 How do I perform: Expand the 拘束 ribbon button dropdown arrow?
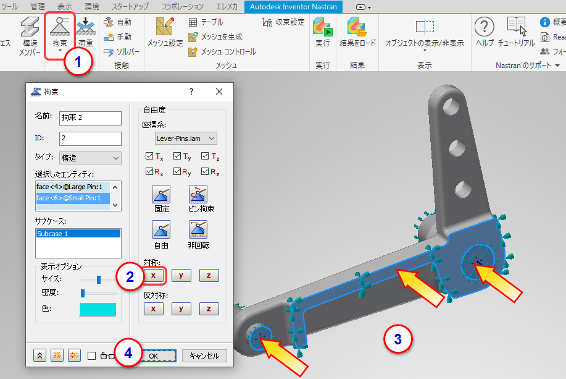[x=59, y=51]
